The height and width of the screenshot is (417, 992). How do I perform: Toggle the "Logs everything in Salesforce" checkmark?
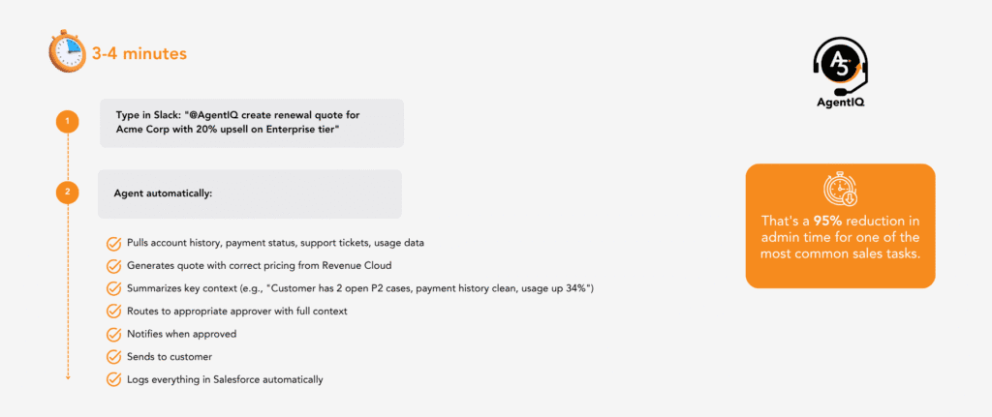pos(113,379)
